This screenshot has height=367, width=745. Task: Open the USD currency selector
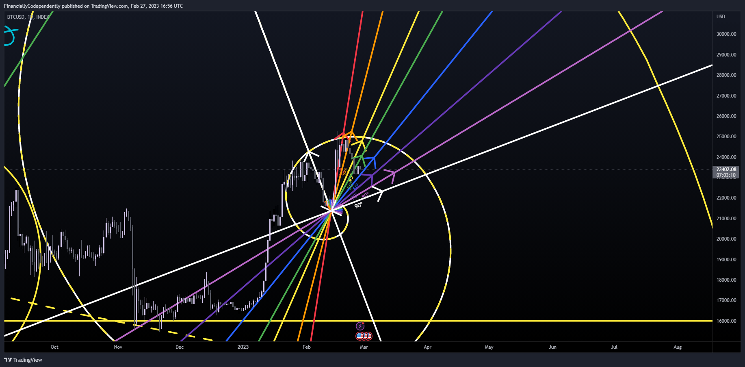pyautogui.click(x=721, y=17)
